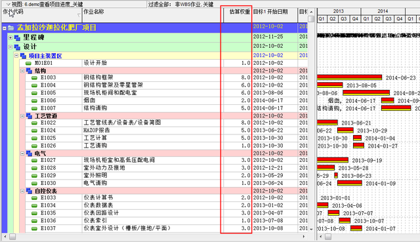Select the activity name HAZOP报告
This screenshot has height=242, width=420.
tap(96, 131)
